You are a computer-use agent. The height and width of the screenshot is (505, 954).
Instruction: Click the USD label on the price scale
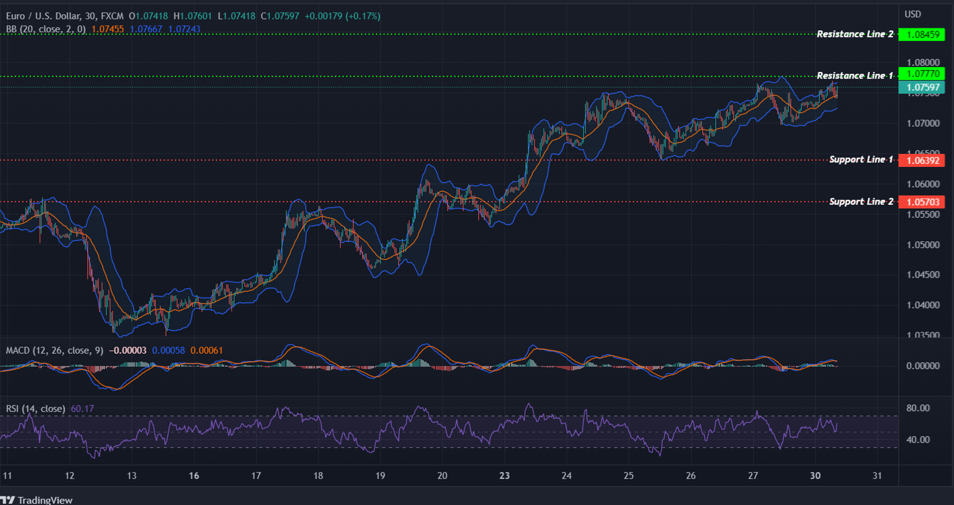coord(912,14)
